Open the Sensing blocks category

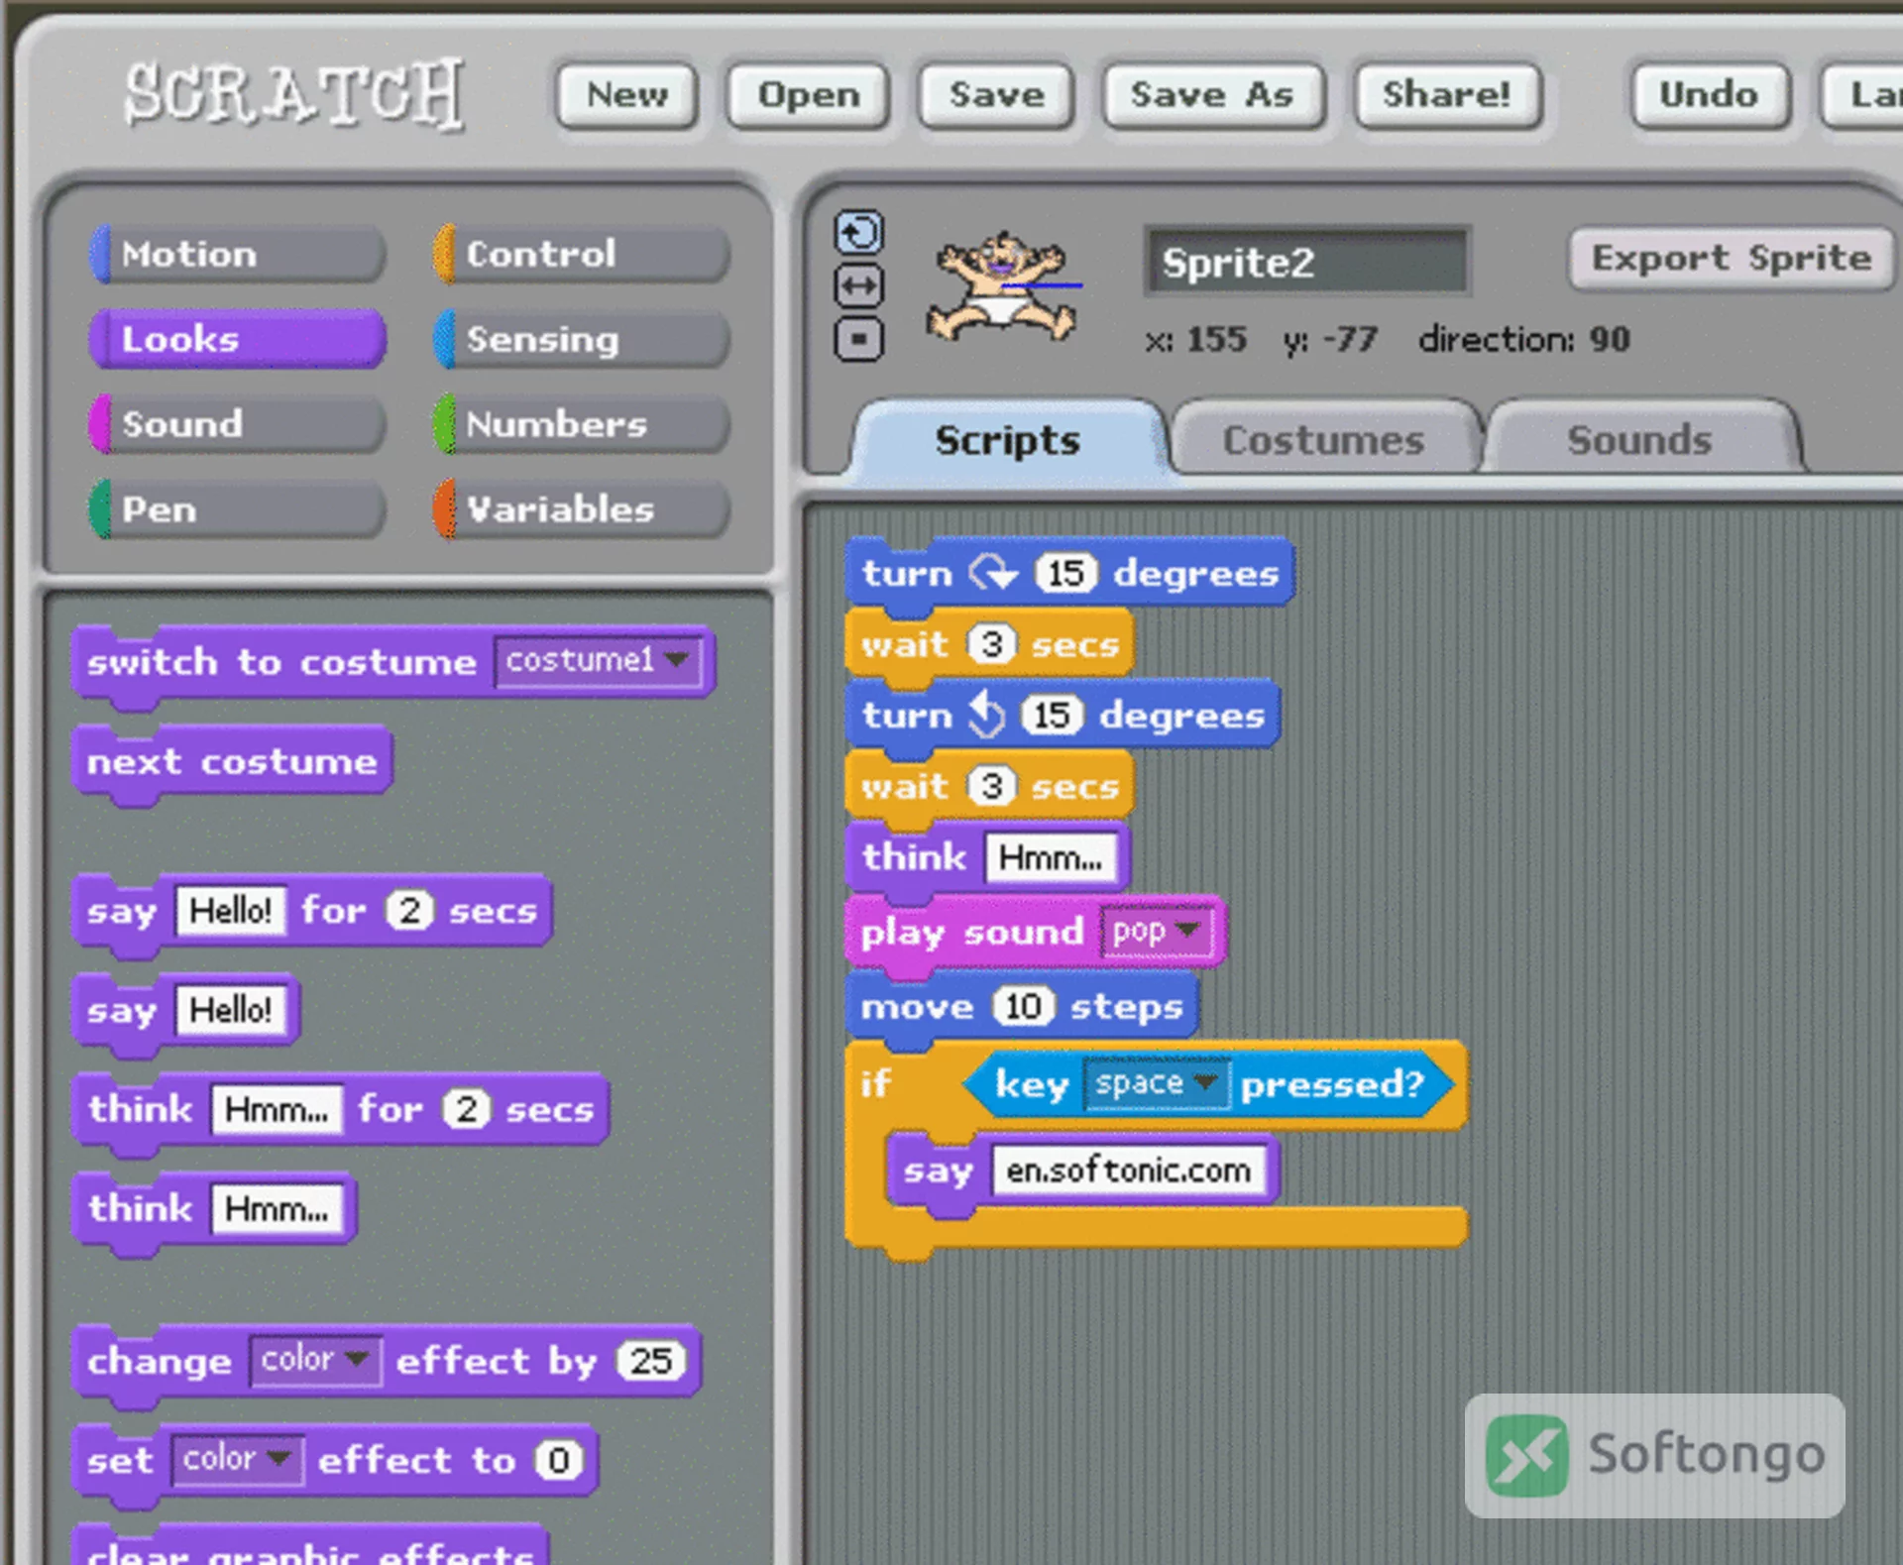582,339
